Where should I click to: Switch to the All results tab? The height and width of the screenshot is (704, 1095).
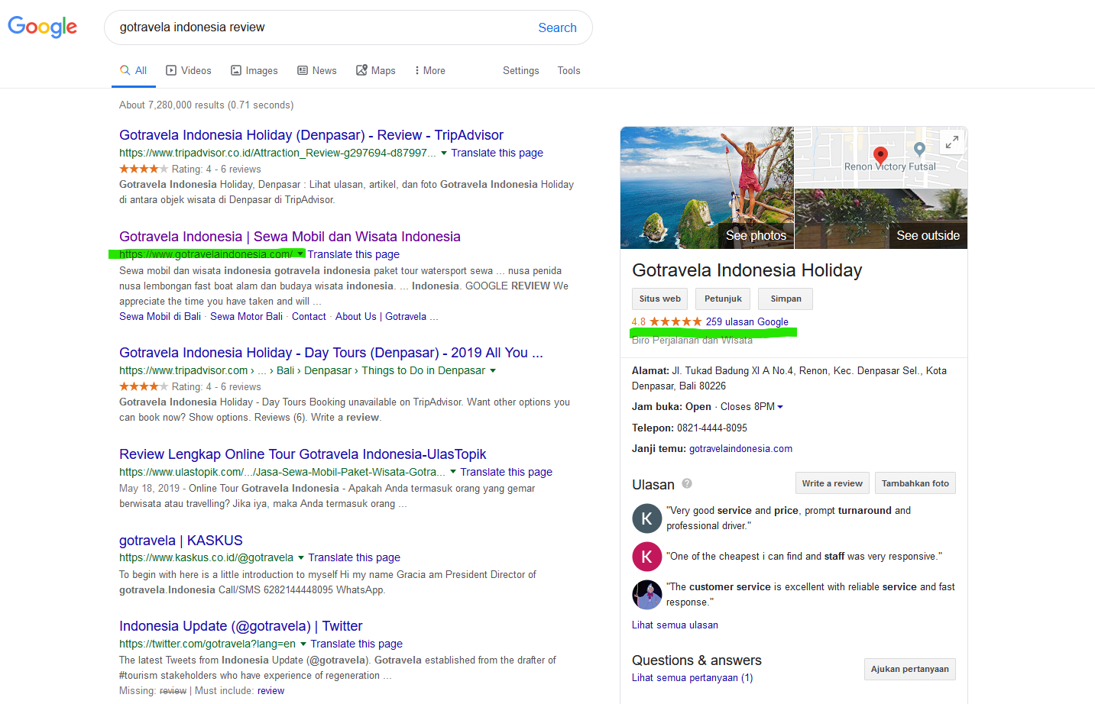pyautogui.click(x=134, y=70)
